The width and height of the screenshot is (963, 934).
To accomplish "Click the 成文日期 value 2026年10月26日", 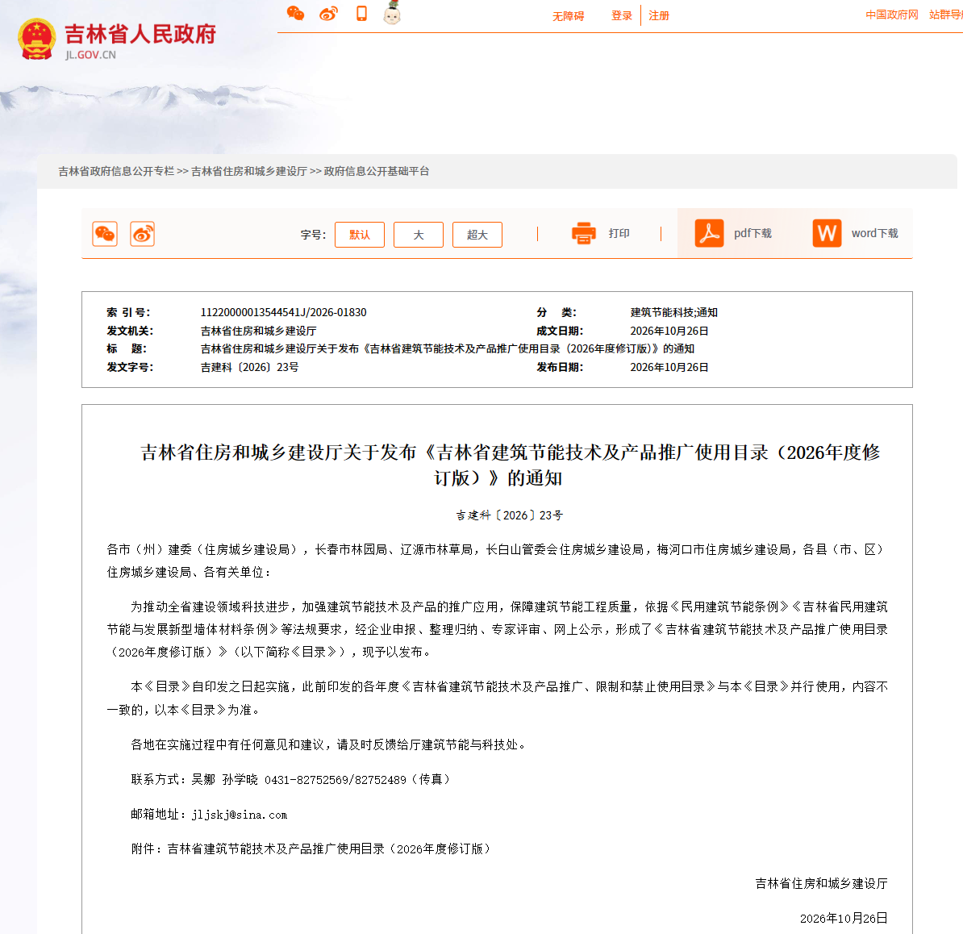I will coord(669,331).
